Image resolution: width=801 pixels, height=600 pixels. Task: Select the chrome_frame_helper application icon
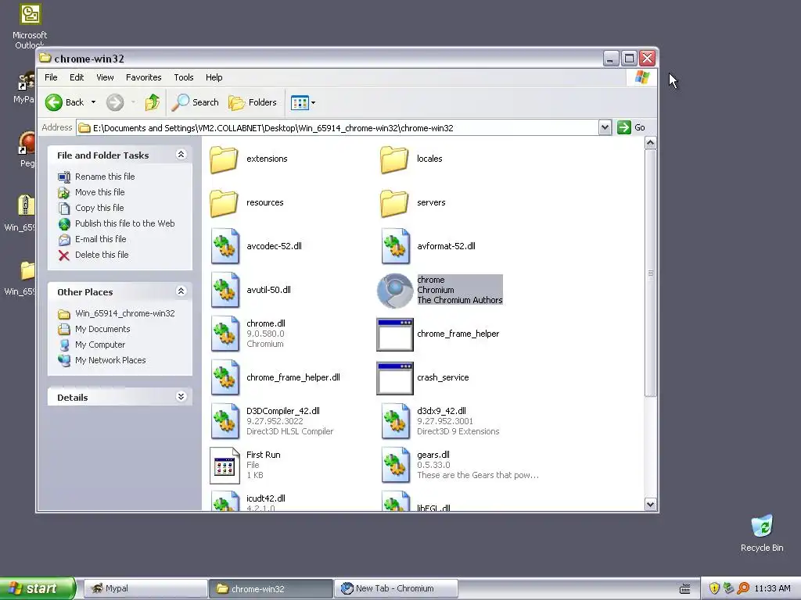395,334
